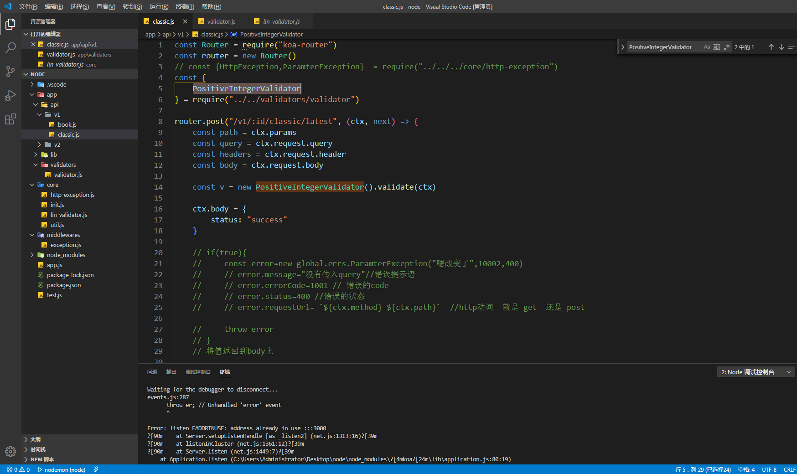Close classic.js in the open editors list

(33, 44)
